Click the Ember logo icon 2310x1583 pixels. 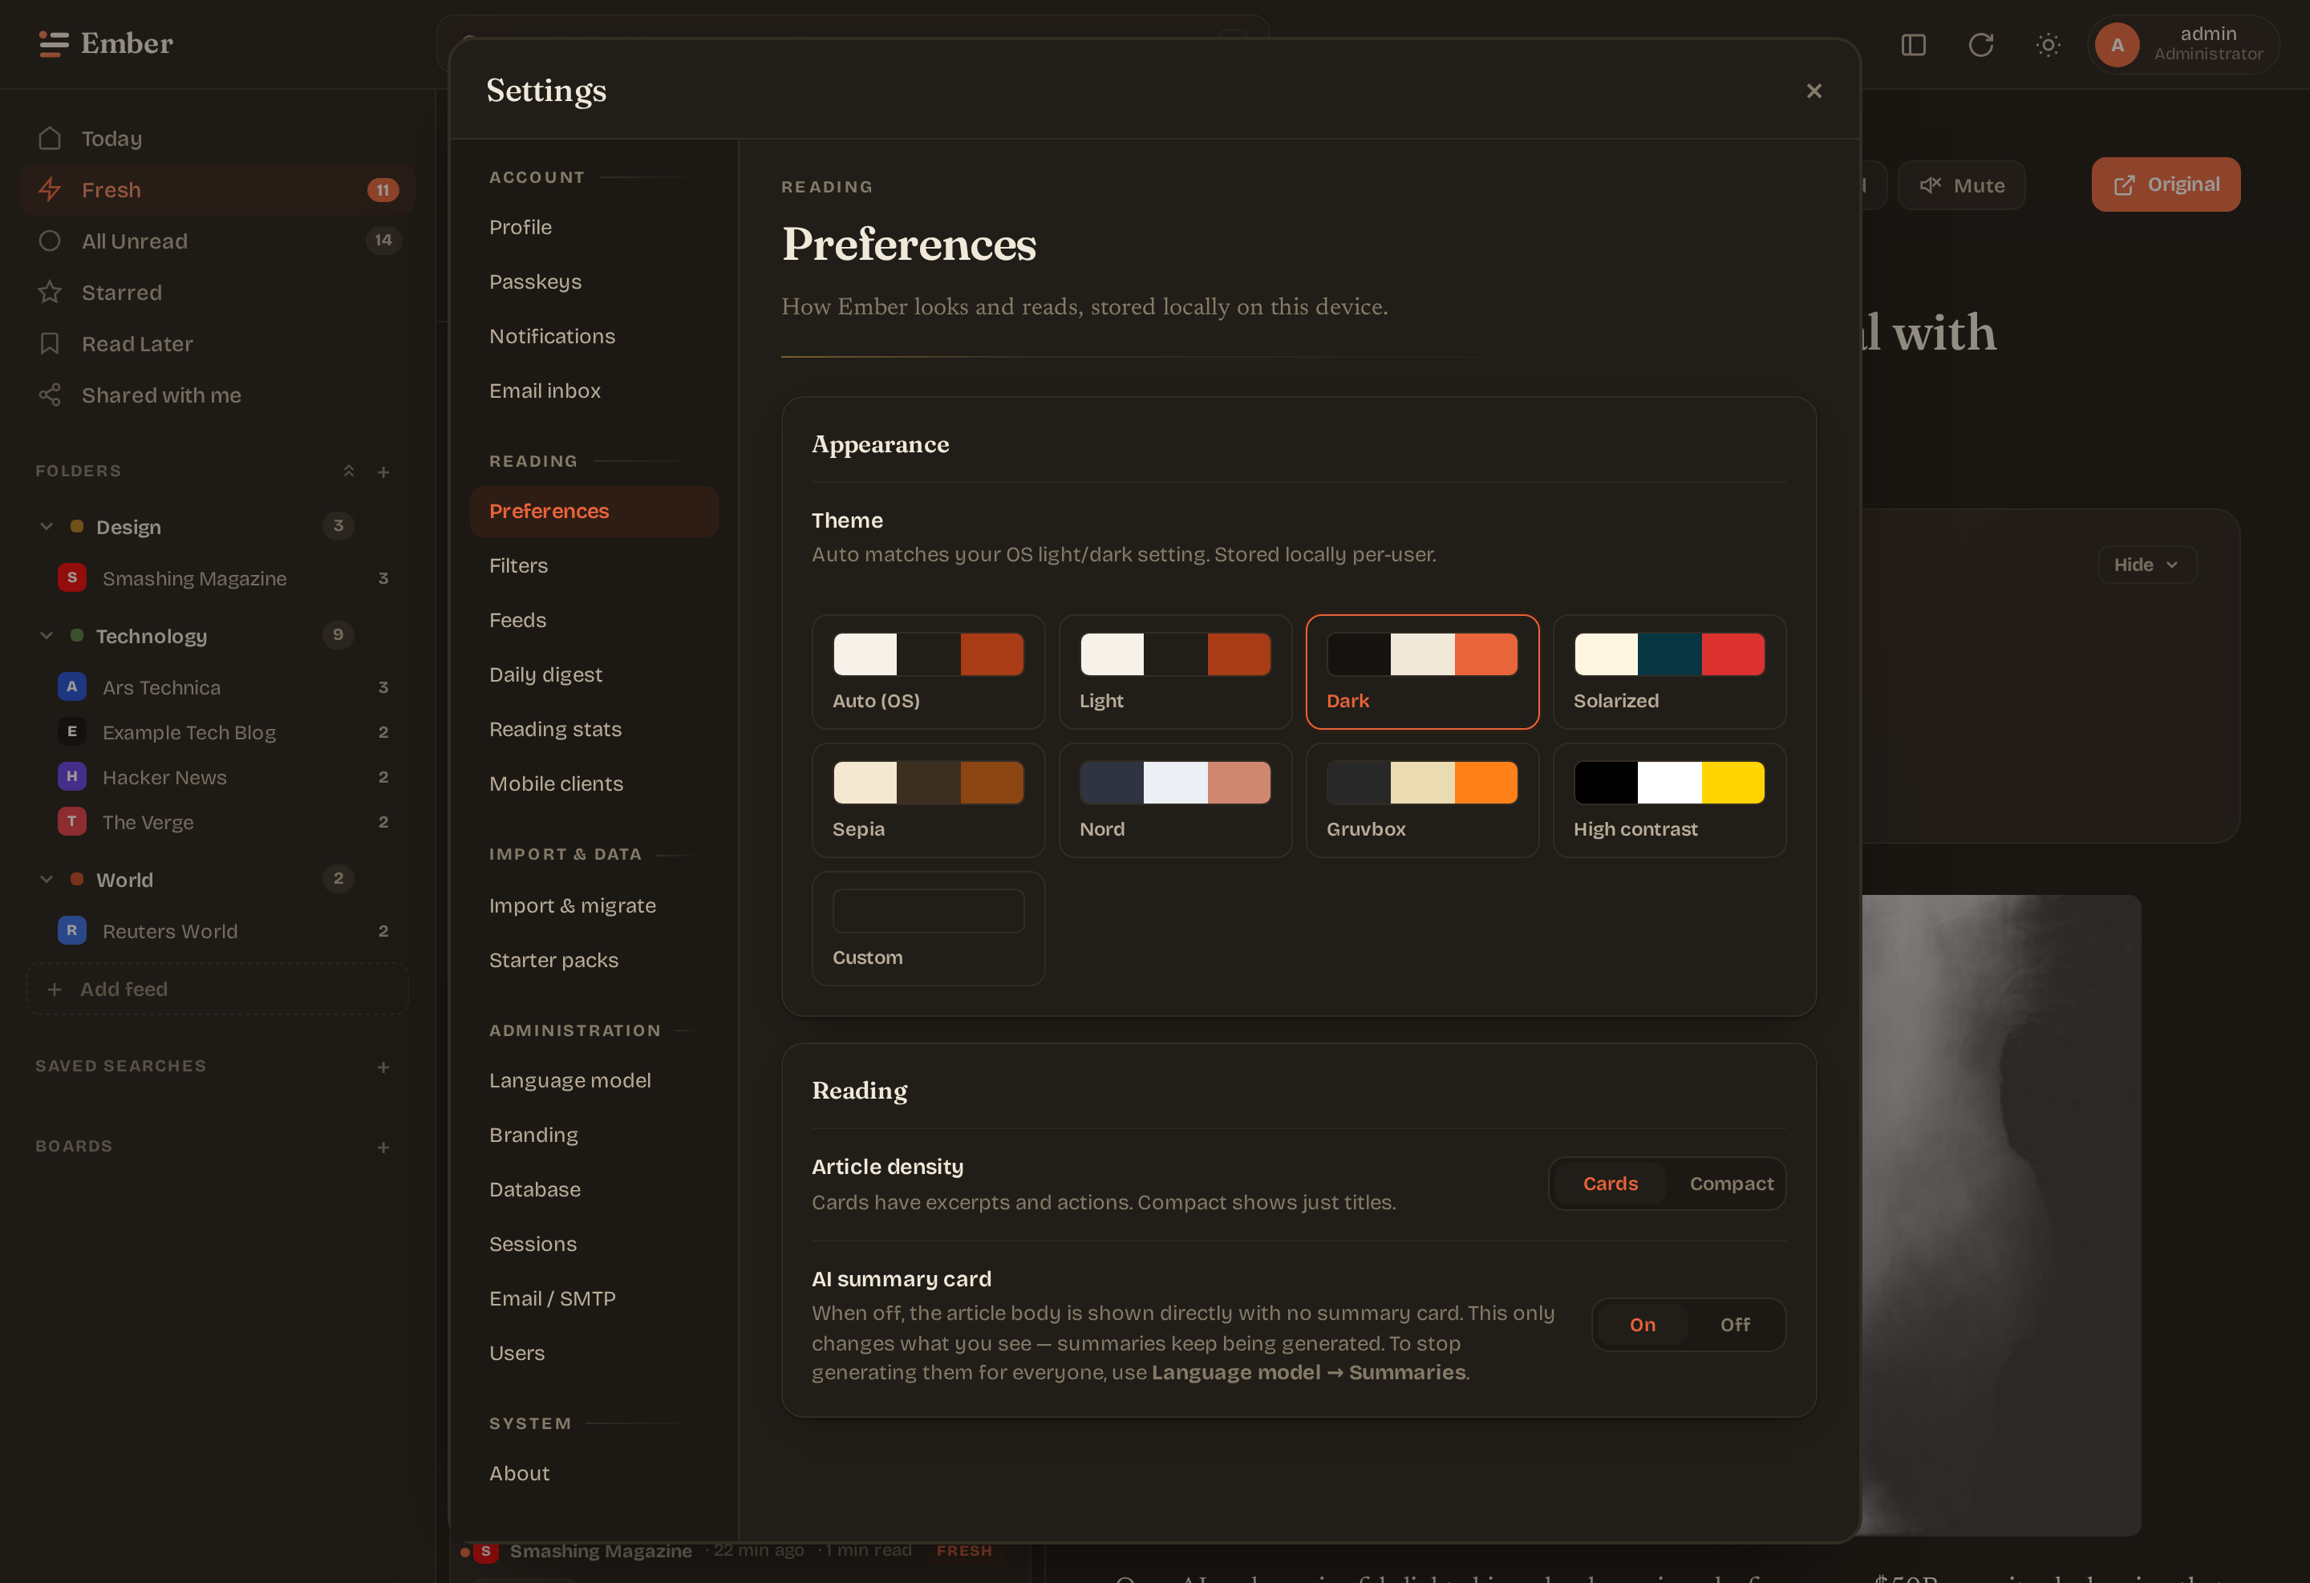(54, 44)
